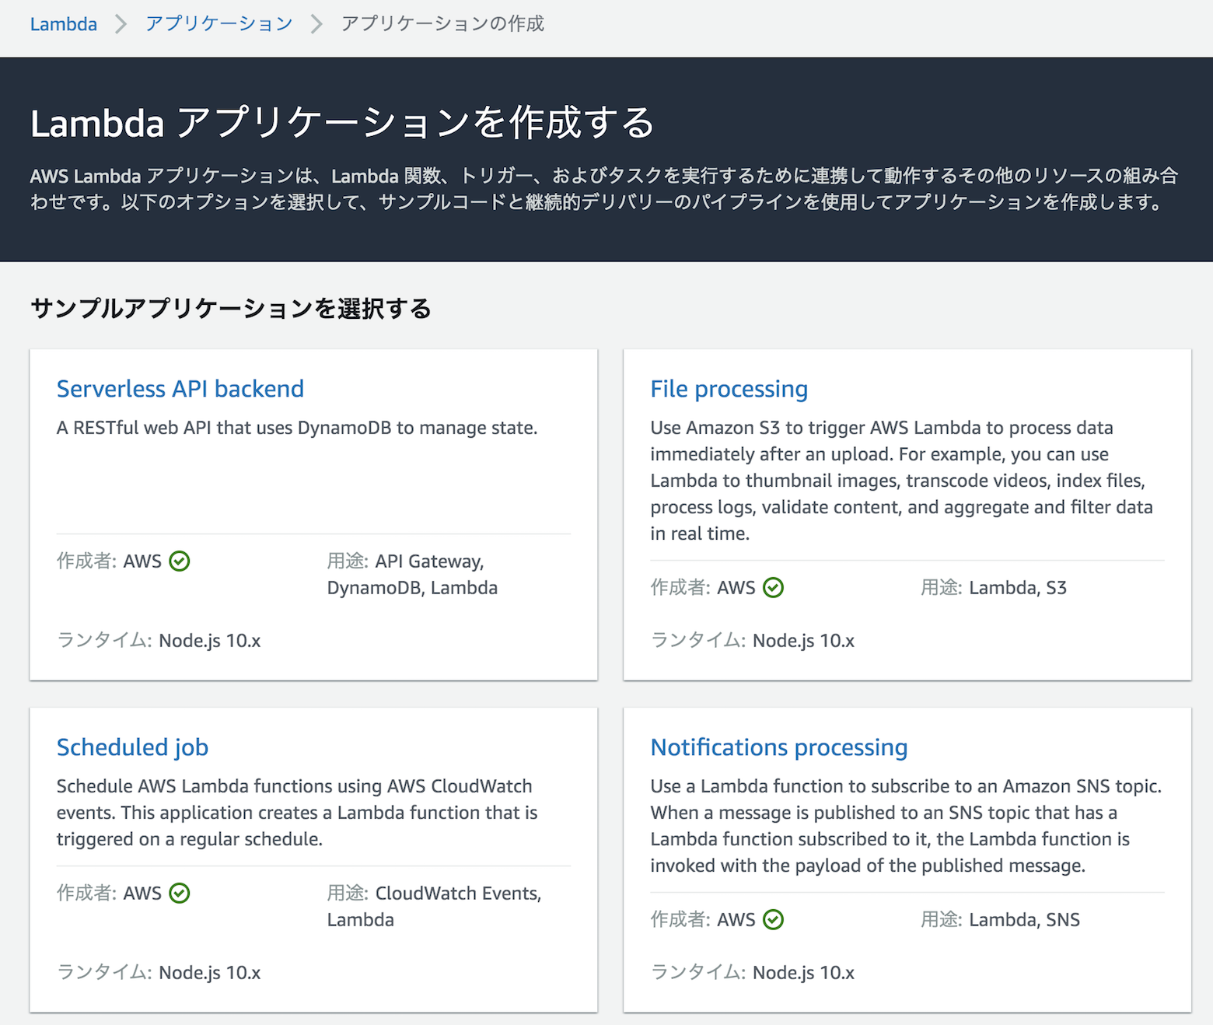1213x1025 pixels.
Task: Go to アプリケーション breadcrumb link
Action: [x=219, y=24]
